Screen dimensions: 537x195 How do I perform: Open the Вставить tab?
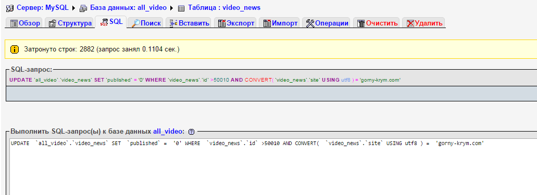point(189,23)
